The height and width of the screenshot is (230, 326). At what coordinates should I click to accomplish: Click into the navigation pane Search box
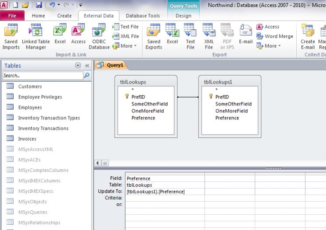(x=42, y=76)
